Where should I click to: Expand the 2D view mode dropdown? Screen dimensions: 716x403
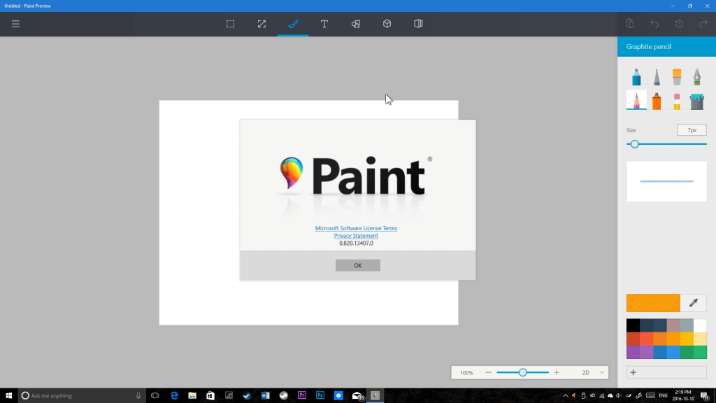(592, 372)
